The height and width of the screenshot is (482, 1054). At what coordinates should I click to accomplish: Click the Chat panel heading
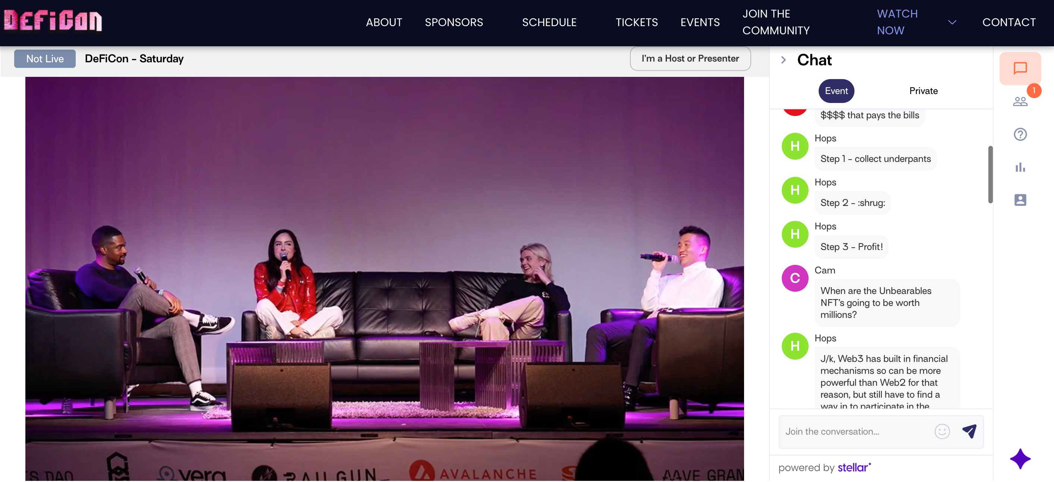tap(814, 60)
